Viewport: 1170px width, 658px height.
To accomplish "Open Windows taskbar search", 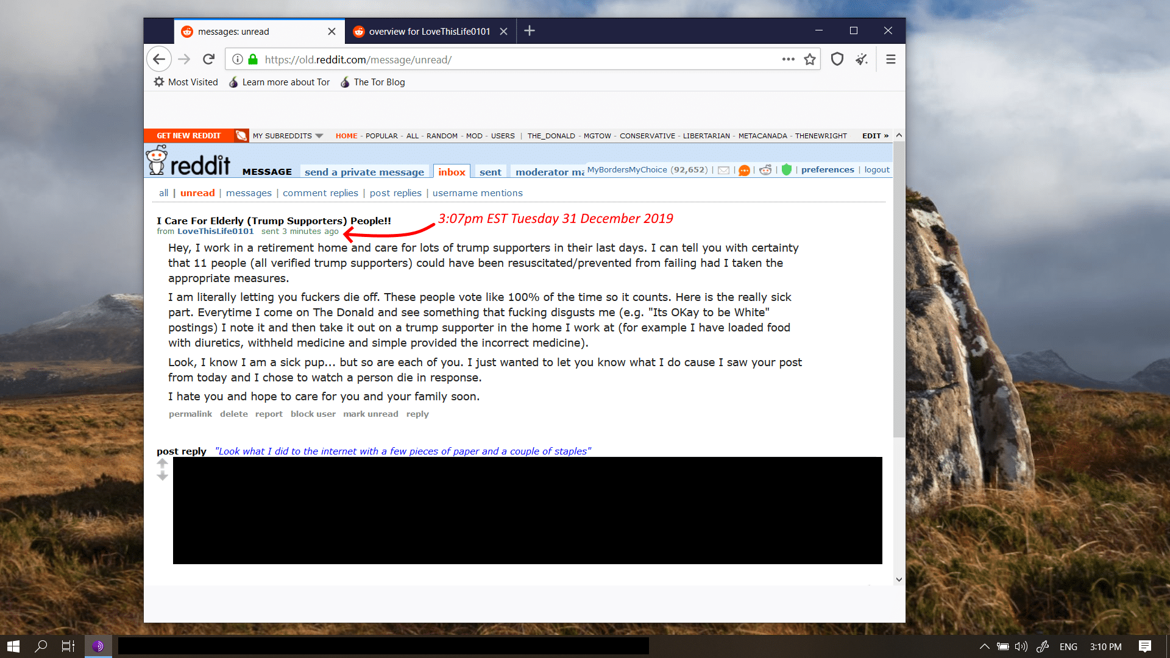I will (41, 646).
